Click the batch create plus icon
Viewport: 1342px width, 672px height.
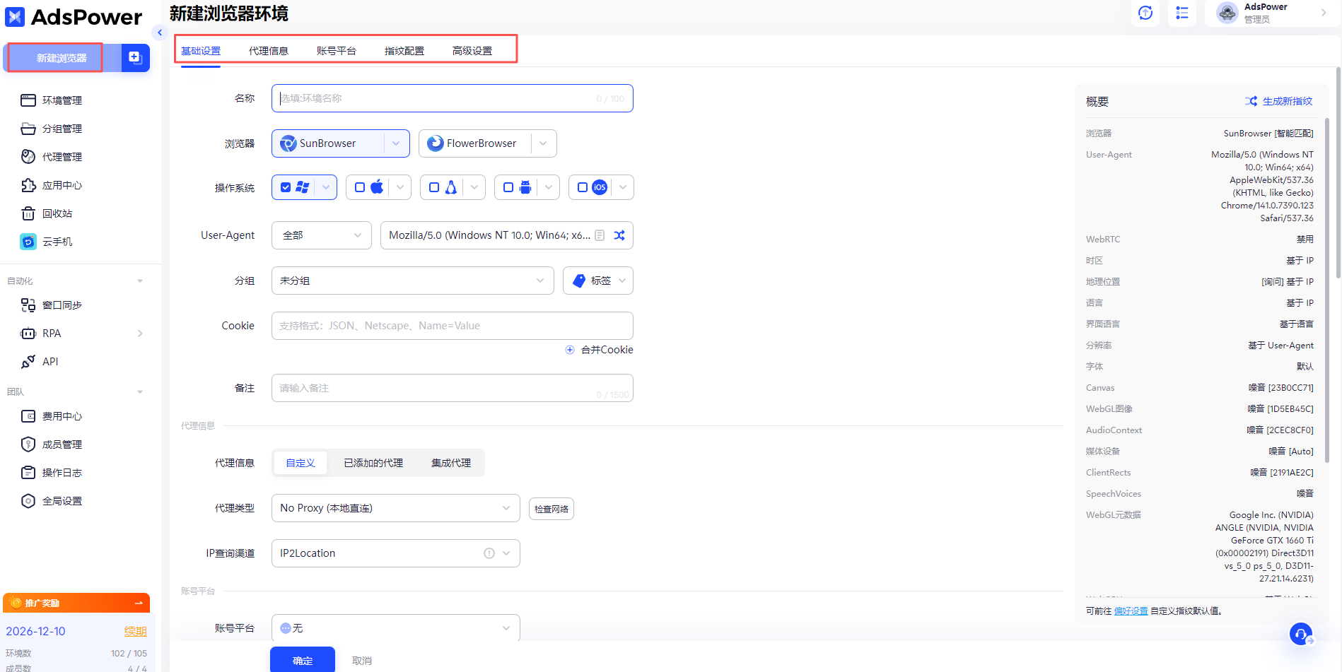click(135, 58)
